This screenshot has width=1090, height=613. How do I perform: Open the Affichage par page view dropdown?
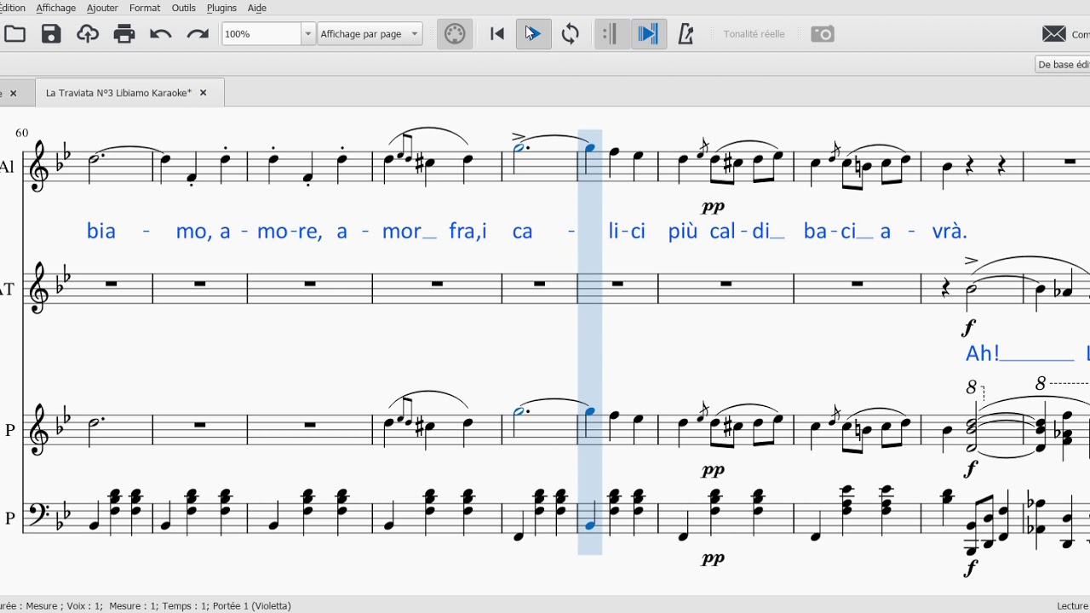370,34
